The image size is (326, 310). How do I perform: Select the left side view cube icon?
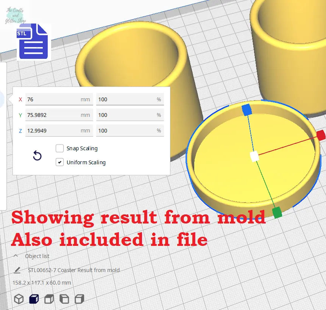[64, 299]
